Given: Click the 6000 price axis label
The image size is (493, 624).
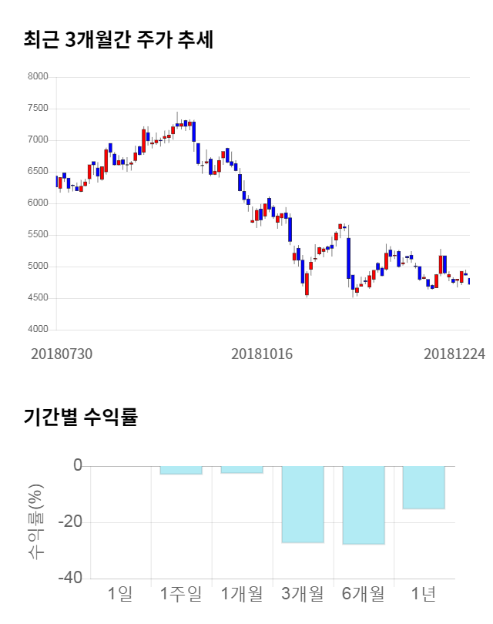Looking at the screenshot, I should [38, 203].
